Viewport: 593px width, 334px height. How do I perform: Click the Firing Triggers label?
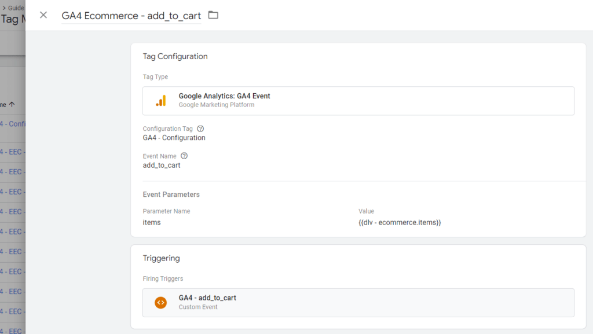pos(163,279)
